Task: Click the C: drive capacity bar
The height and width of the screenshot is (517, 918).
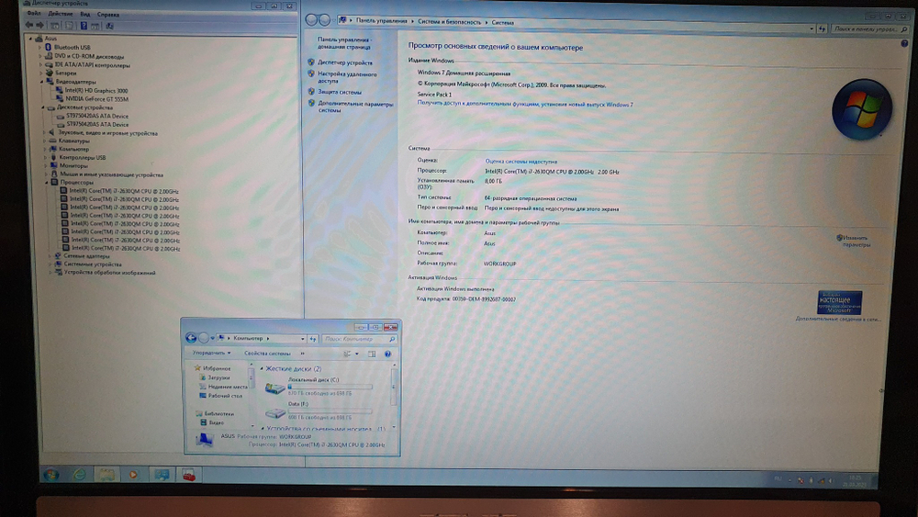Action: click(x=330, y=387)
